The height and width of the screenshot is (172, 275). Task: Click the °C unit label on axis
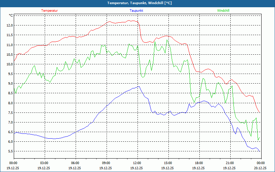tap(11, 15)
